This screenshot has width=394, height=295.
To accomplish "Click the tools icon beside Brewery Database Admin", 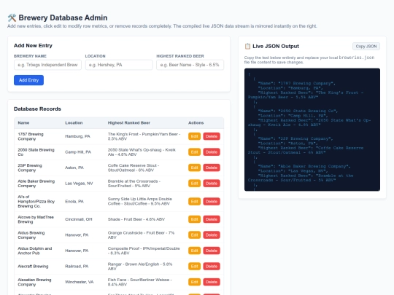I will (12, 17).
